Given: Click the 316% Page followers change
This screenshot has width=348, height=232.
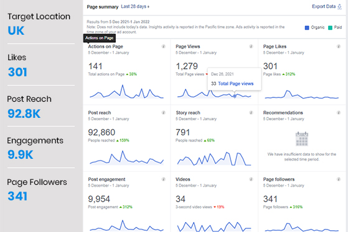Looking at the screenshot, I should tap(296, 207).
